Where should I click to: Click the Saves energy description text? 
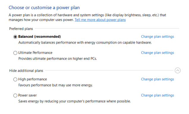tap(74, 101)
